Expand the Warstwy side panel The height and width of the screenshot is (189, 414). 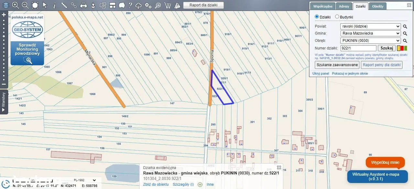coord(4,102)
